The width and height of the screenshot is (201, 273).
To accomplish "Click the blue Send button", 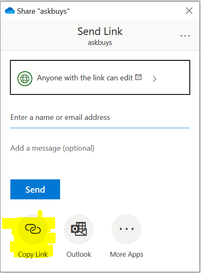I will pos(35,189).
